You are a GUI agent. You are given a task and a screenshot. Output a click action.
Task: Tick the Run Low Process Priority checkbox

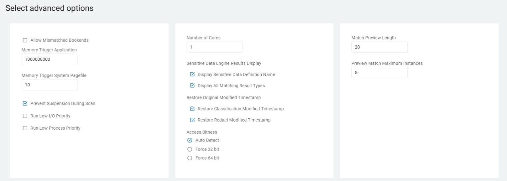(x=25, y=128)
